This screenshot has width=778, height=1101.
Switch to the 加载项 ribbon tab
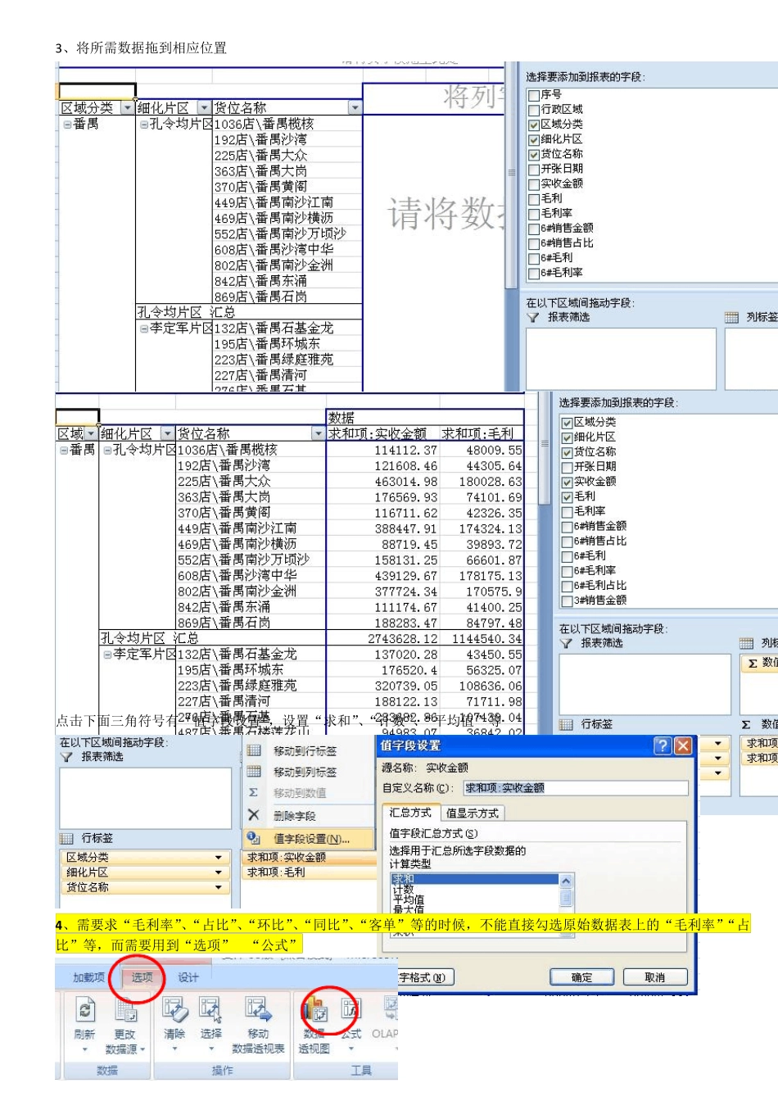point(88,977)
